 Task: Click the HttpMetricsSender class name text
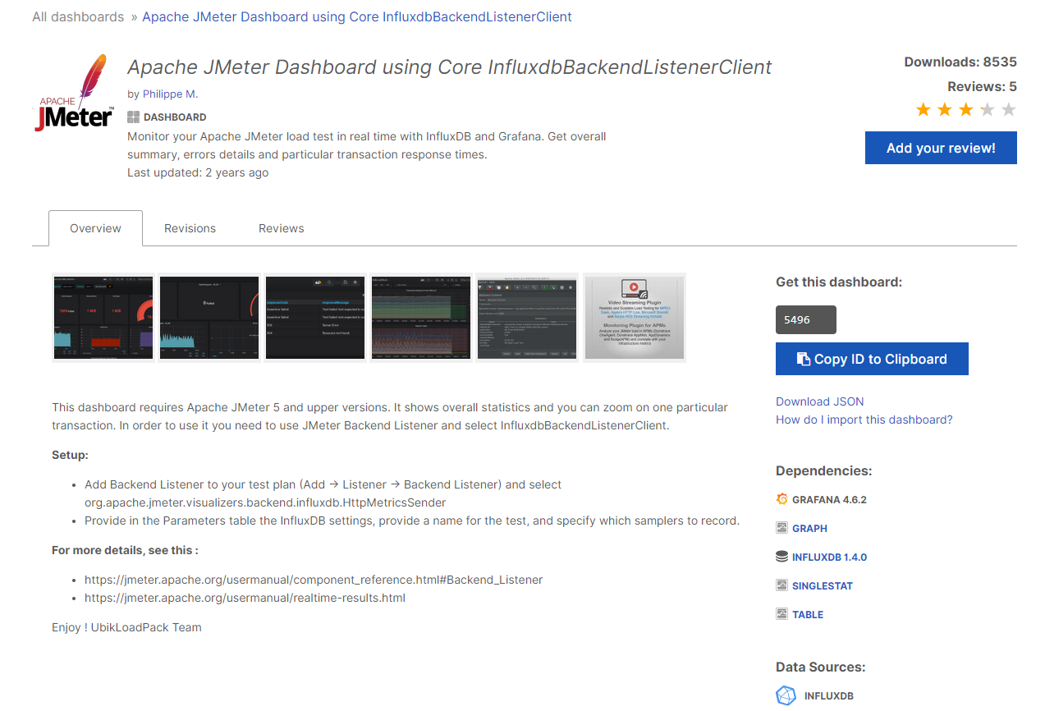(x=265, y=502)
